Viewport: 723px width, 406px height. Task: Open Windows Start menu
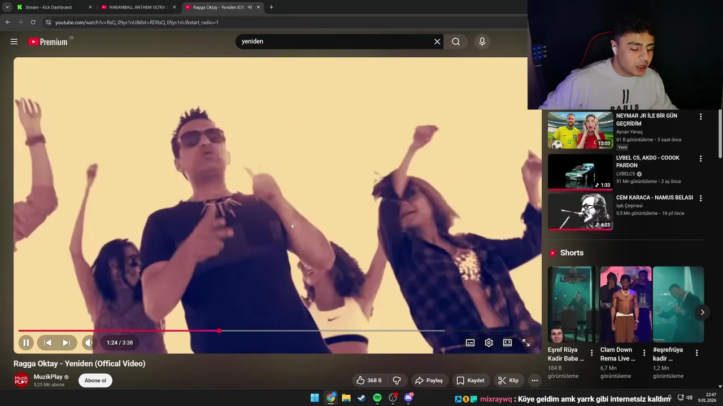315,398
